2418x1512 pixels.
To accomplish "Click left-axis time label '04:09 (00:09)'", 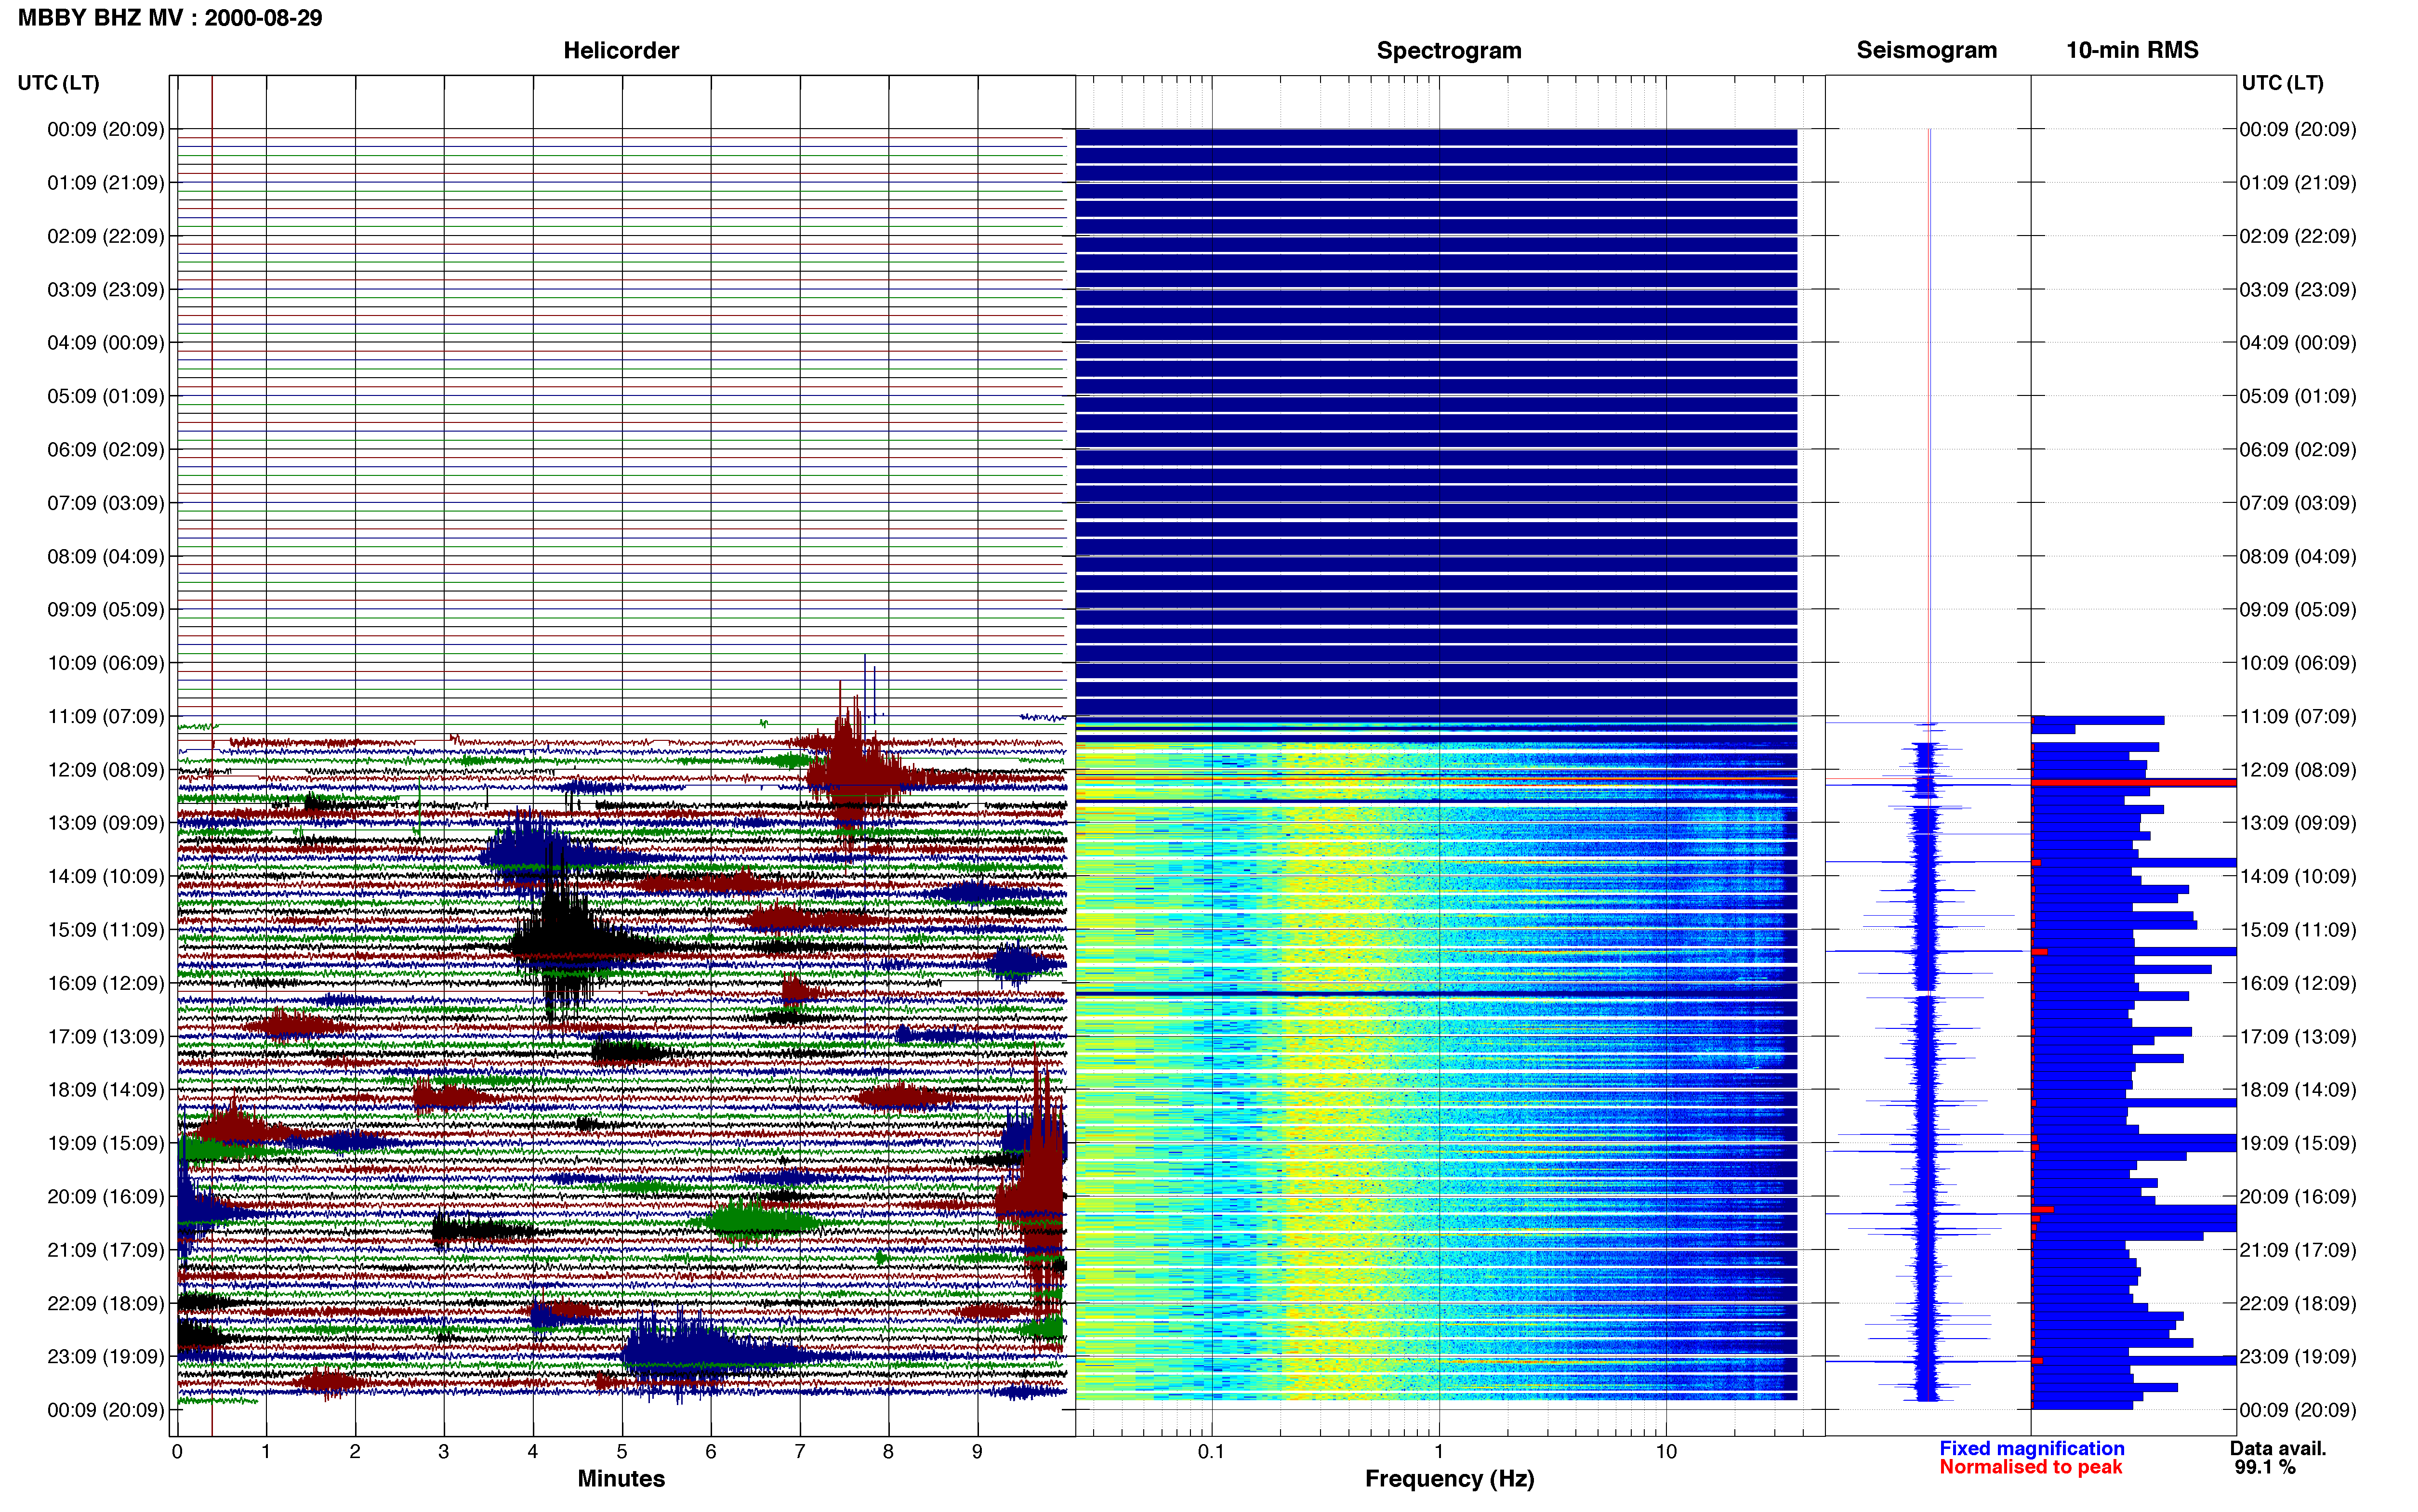I will (x=106, y=343).
